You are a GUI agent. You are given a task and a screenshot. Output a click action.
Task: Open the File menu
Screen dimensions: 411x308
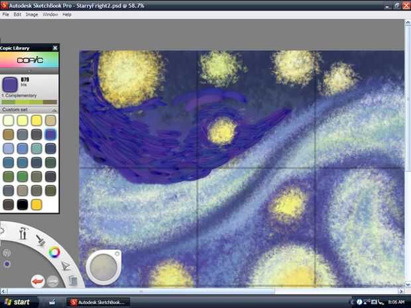[5, 15]
